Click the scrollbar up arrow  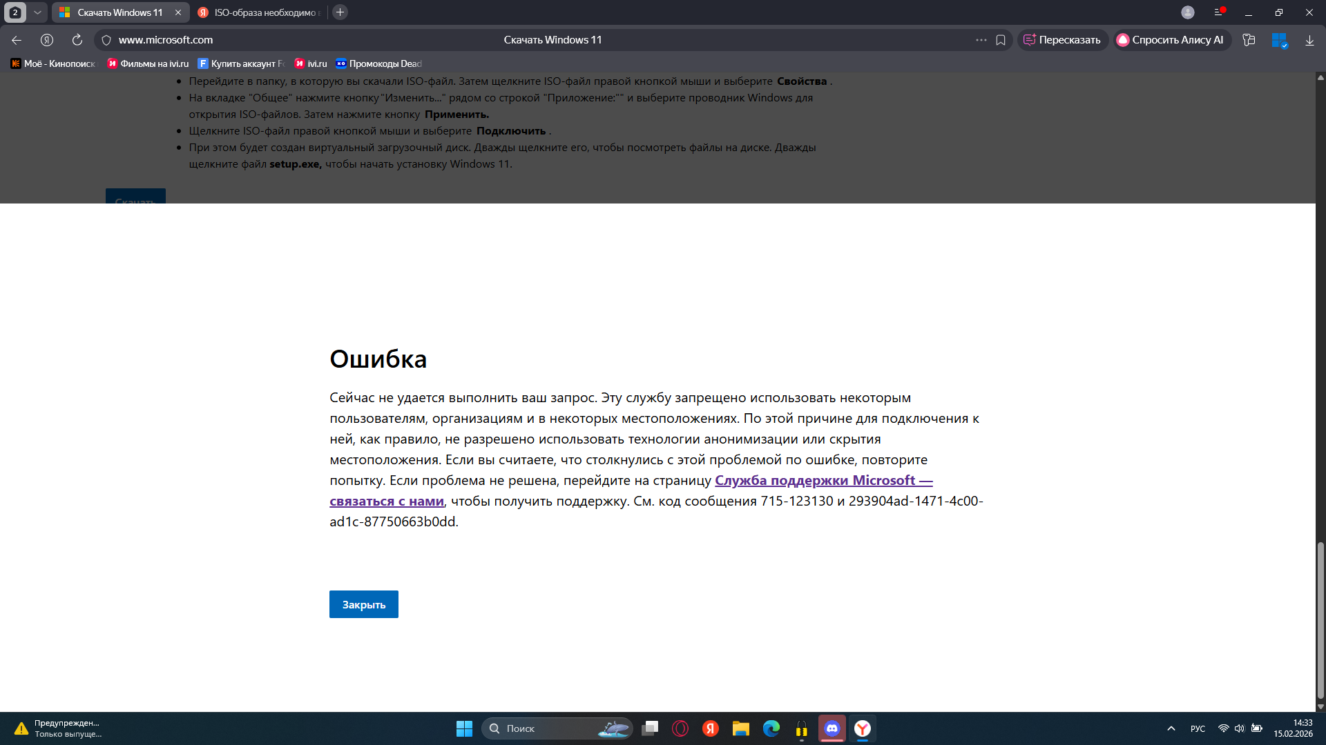[x=1320, y=77]
